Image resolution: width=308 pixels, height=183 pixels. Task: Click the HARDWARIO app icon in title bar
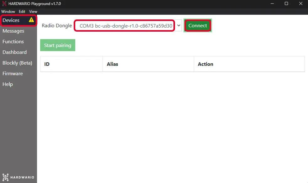[4, 3]
